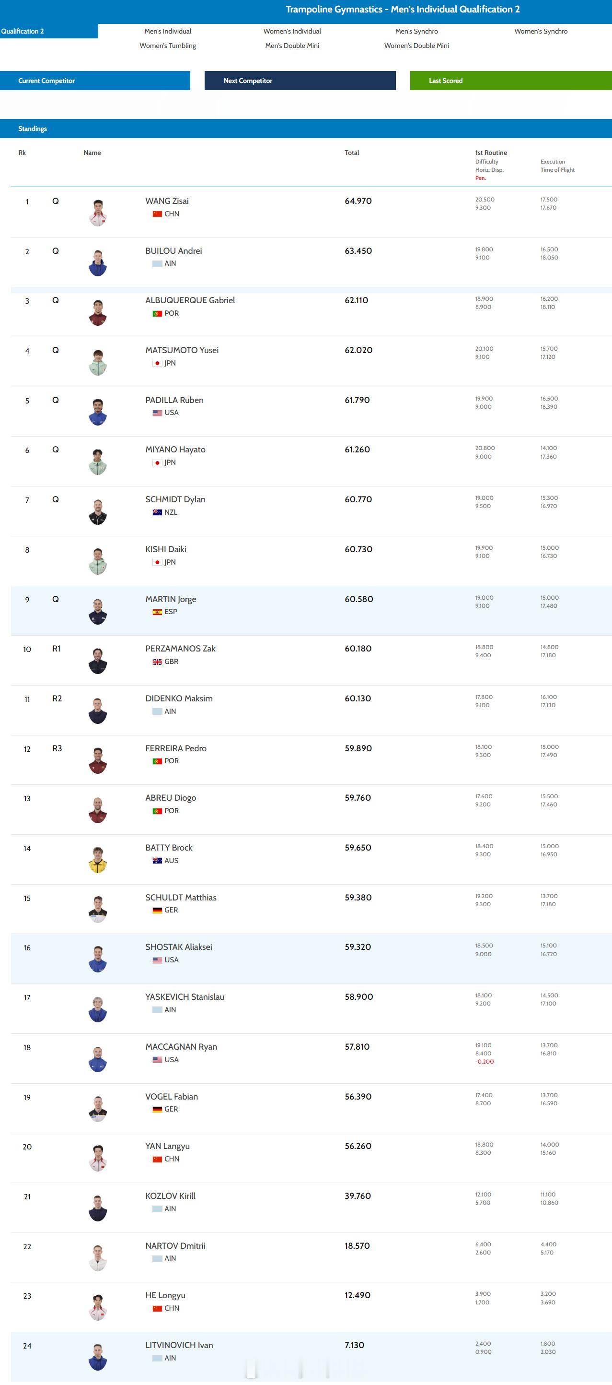
Task: Click the Qualification 2 tab
Action: click(x=49, y=31)
